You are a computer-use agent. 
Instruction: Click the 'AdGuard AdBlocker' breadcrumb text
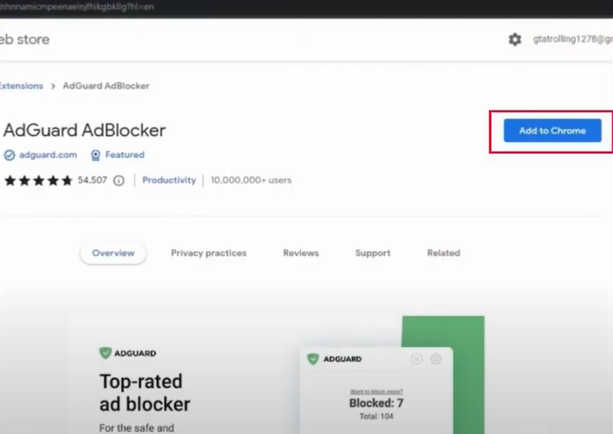click(x=106, y=86)
